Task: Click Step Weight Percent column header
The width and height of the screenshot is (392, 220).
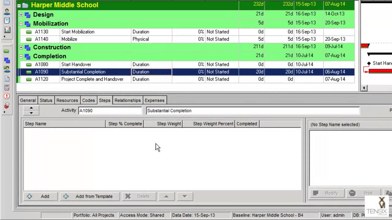Action: (209, 124)
